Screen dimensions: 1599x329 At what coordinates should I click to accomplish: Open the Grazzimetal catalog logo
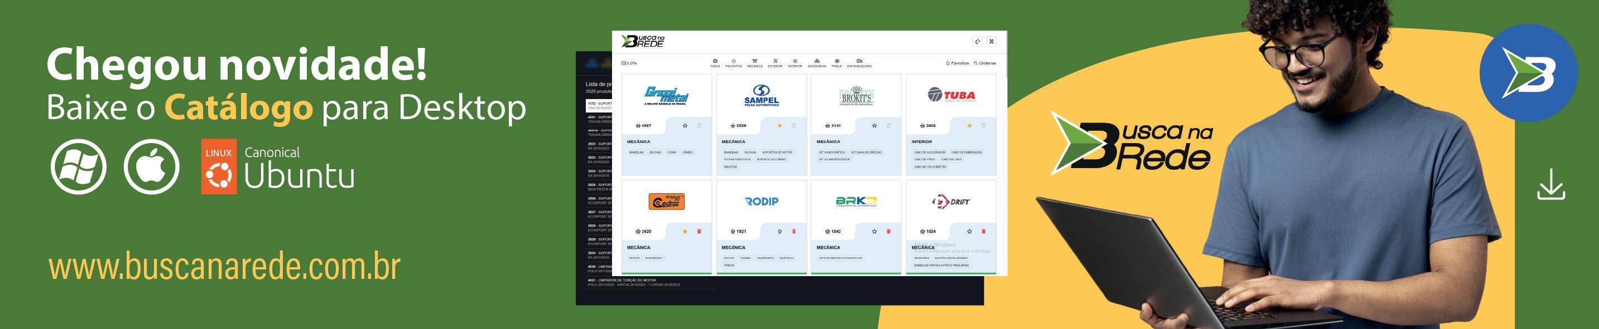[666, 96]
